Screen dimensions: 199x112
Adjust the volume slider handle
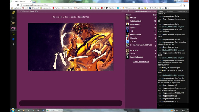[x=129, y=11]
